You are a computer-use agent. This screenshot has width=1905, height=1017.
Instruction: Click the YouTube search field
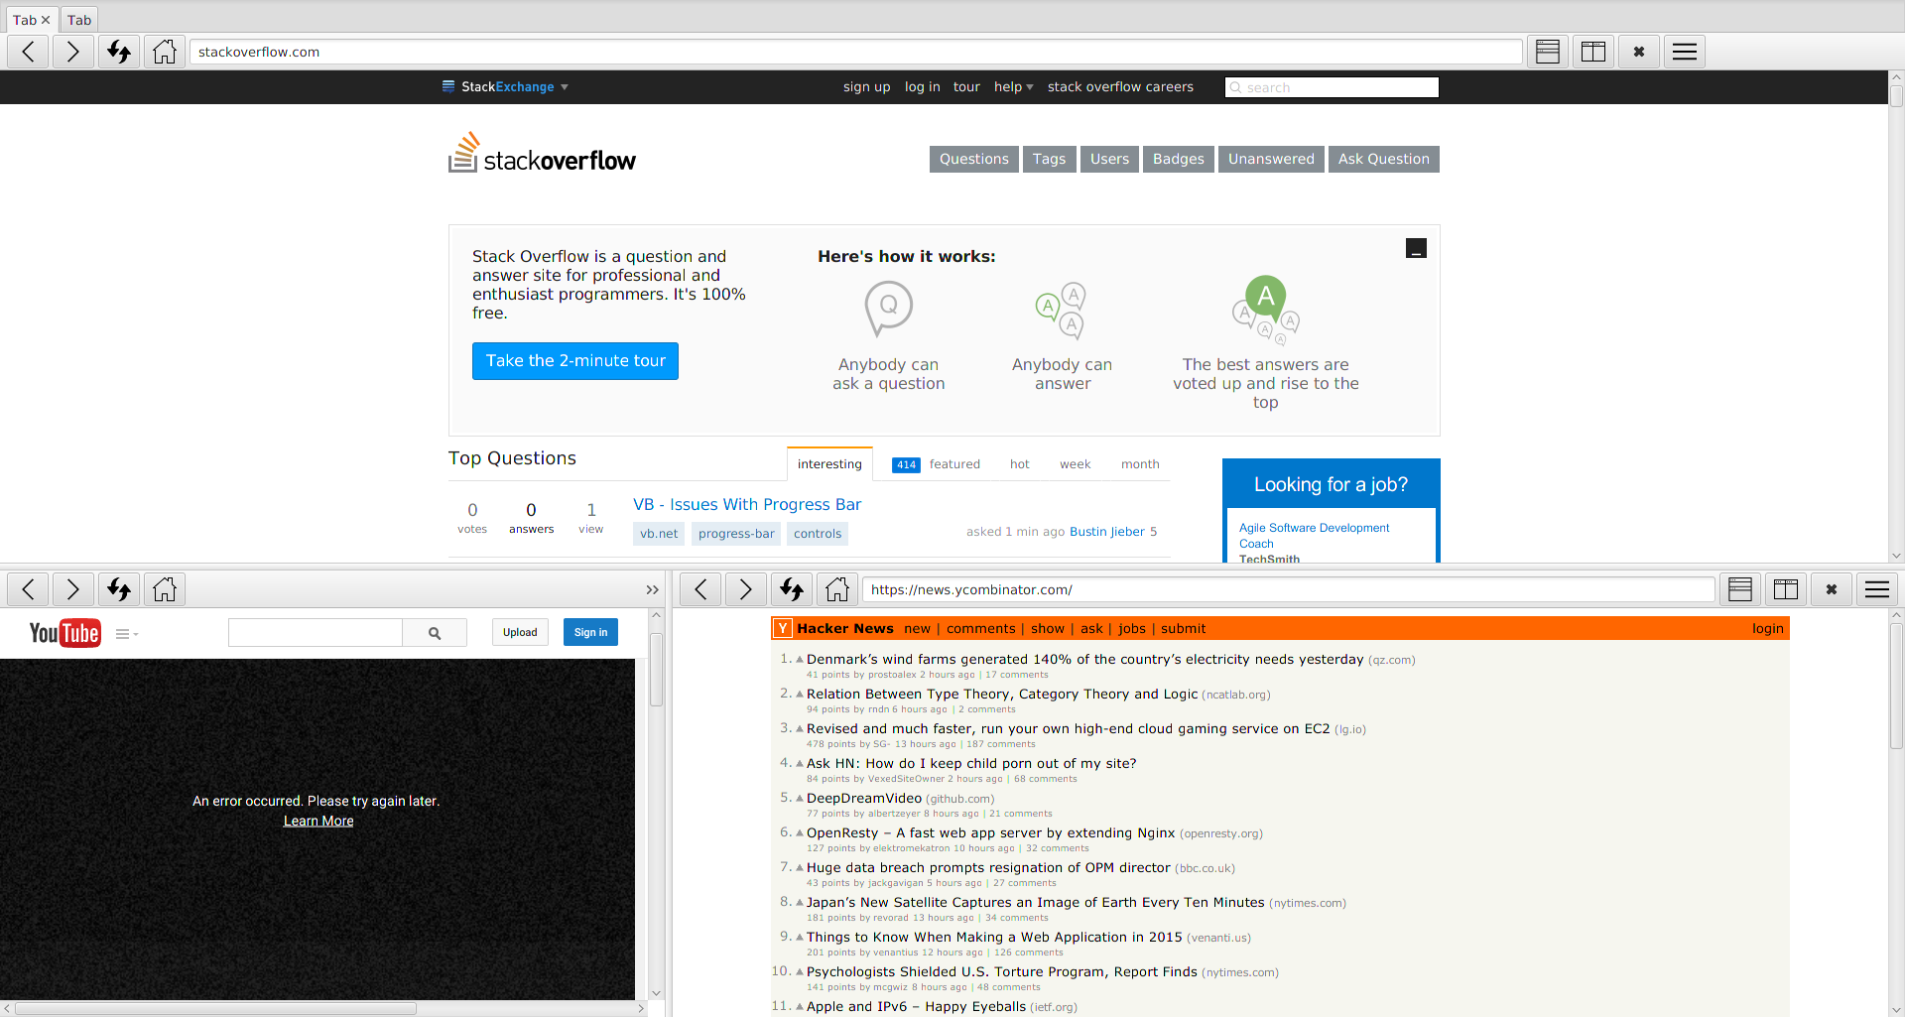316,633
